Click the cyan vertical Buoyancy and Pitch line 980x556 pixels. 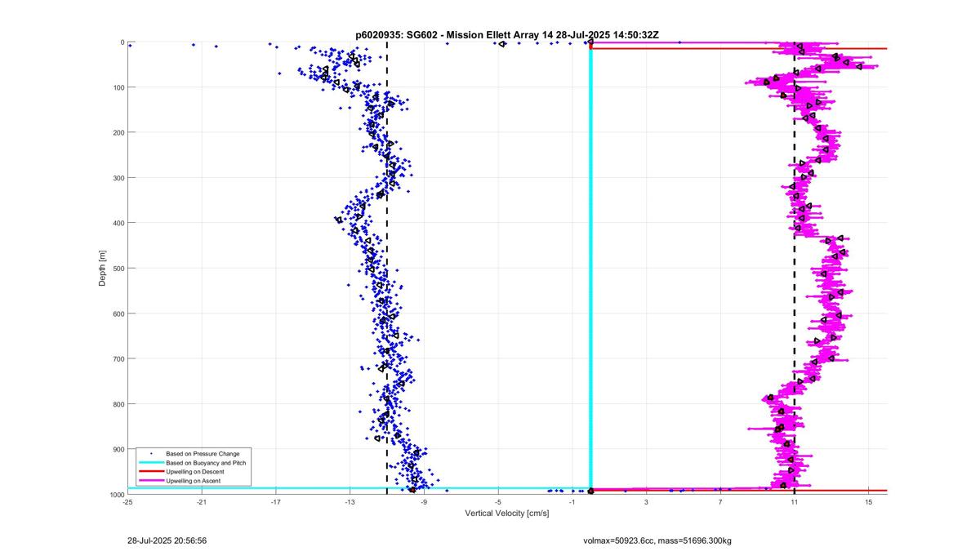590,268
